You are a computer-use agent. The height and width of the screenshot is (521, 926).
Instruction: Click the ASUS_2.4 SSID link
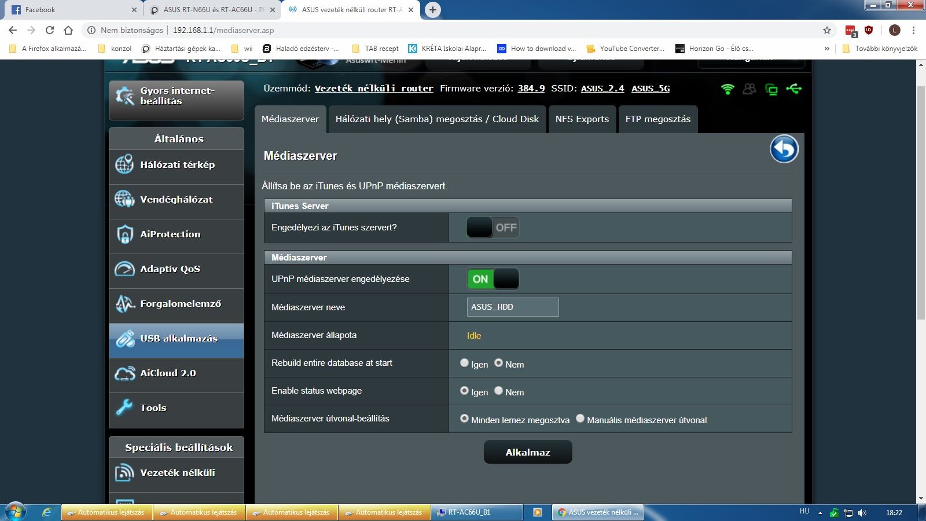pos(602,89)
